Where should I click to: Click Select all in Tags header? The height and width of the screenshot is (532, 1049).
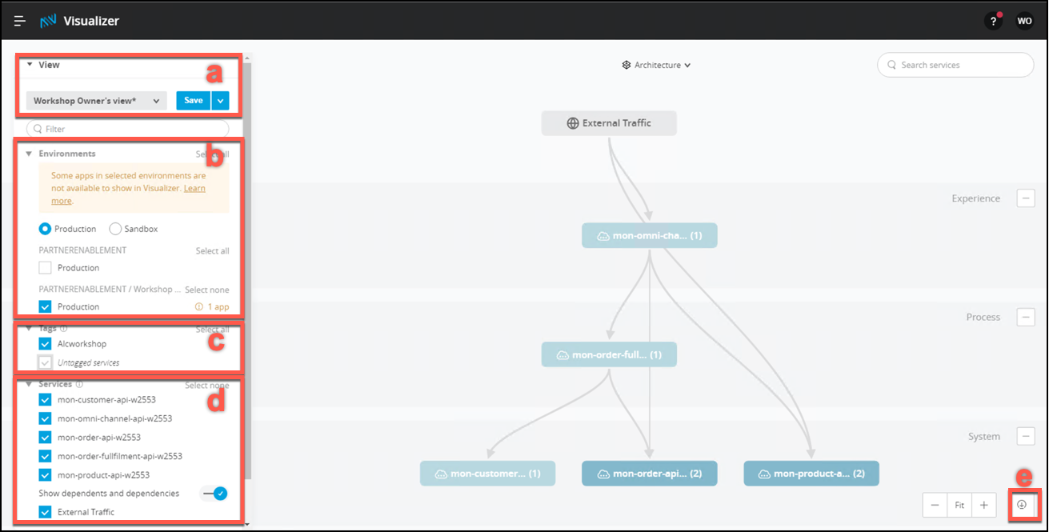pos(213,330)
